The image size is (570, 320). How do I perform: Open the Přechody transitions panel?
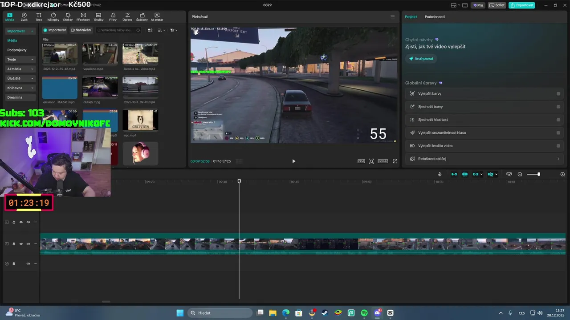pos(83,17)
